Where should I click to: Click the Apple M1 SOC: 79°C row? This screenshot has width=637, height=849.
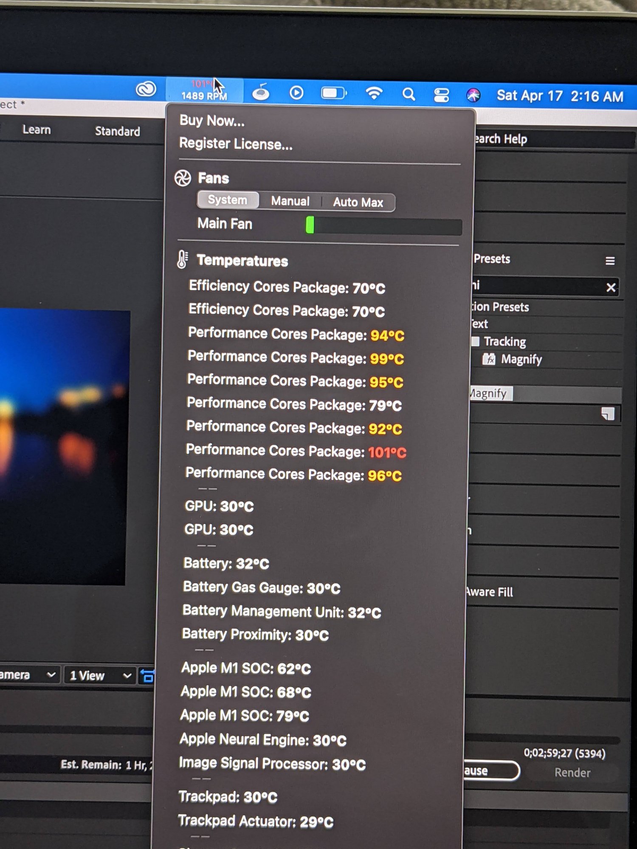245,716
